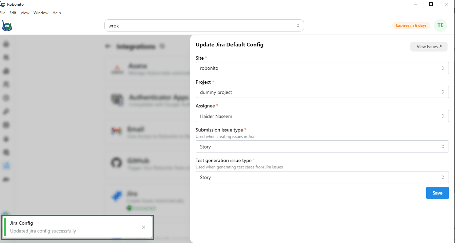
Task: Click the Robonito robot logo below the menu bar
Action: (x=7, y=25)
